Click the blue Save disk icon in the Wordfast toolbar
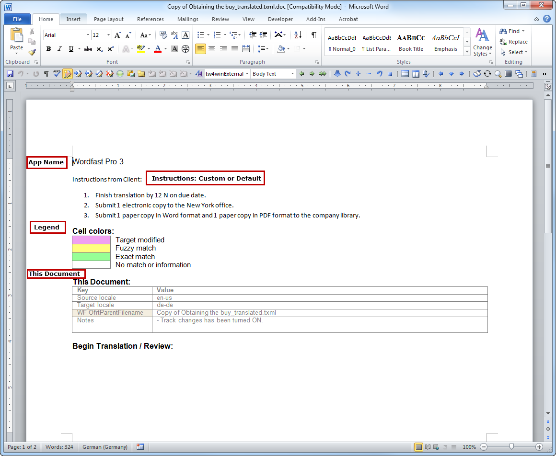 (x=10, y=74)
